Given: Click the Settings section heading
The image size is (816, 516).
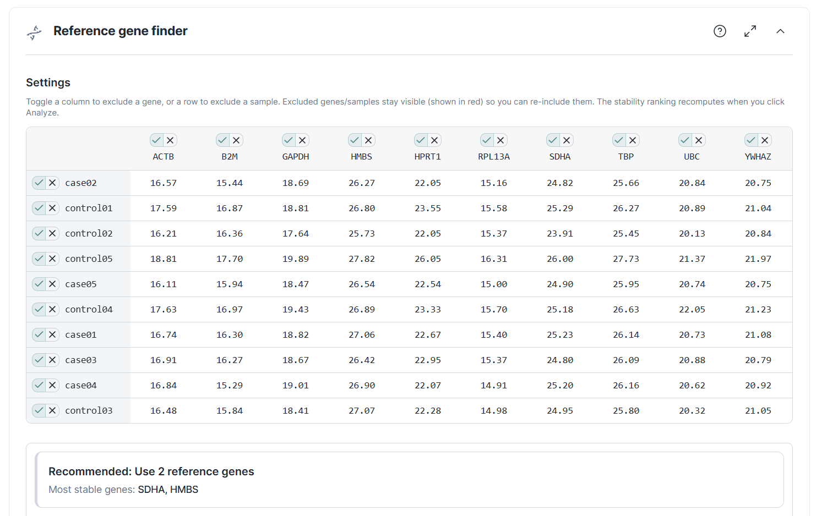Looking at the screenshot, I should (48, 83).
